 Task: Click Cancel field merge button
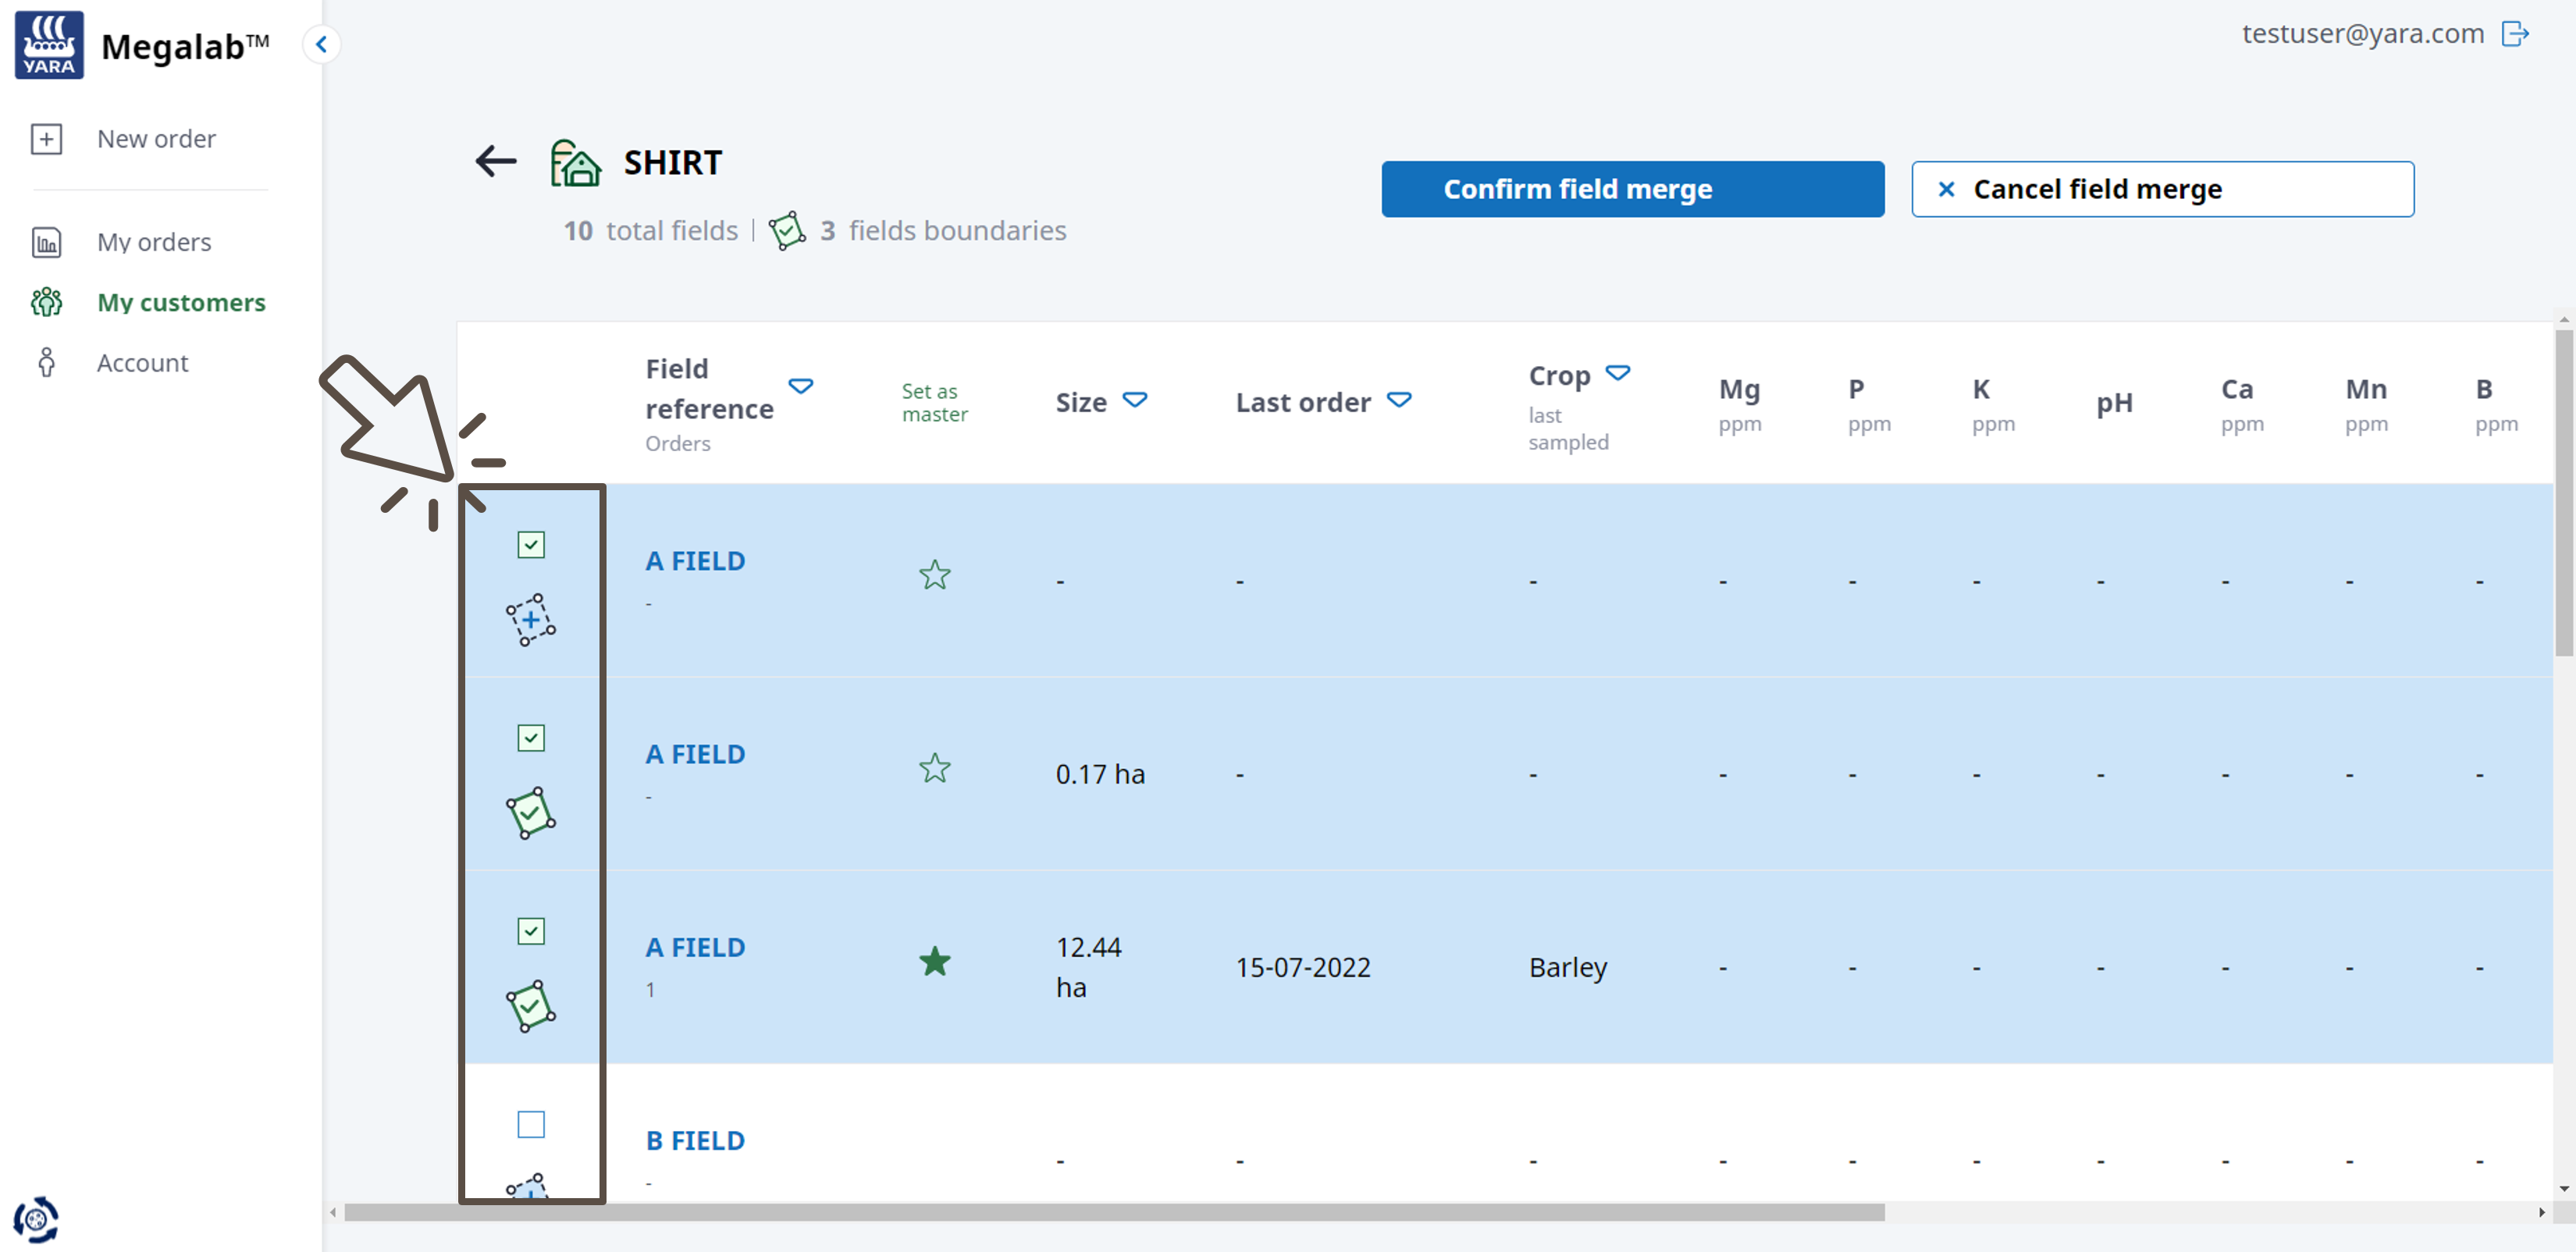[2162, 189]
